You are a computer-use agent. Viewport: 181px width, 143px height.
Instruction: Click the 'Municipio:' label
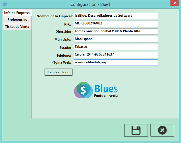pyautogui.click(x=63, y=39)
